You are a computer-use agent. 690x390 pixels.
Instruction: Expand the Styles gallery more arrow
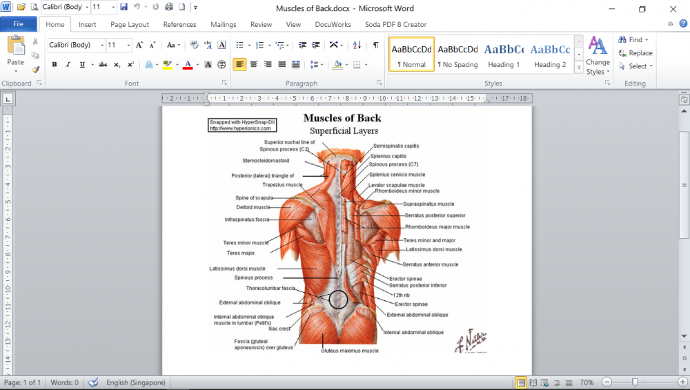tap(579, 68)
